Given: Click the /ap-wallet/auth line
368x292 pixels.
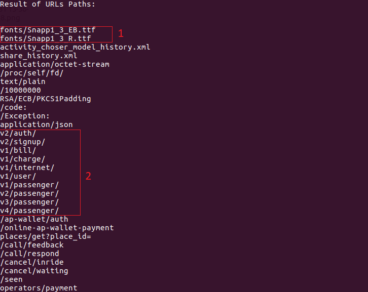Looking at the screenshot, I should pos(34,219).
